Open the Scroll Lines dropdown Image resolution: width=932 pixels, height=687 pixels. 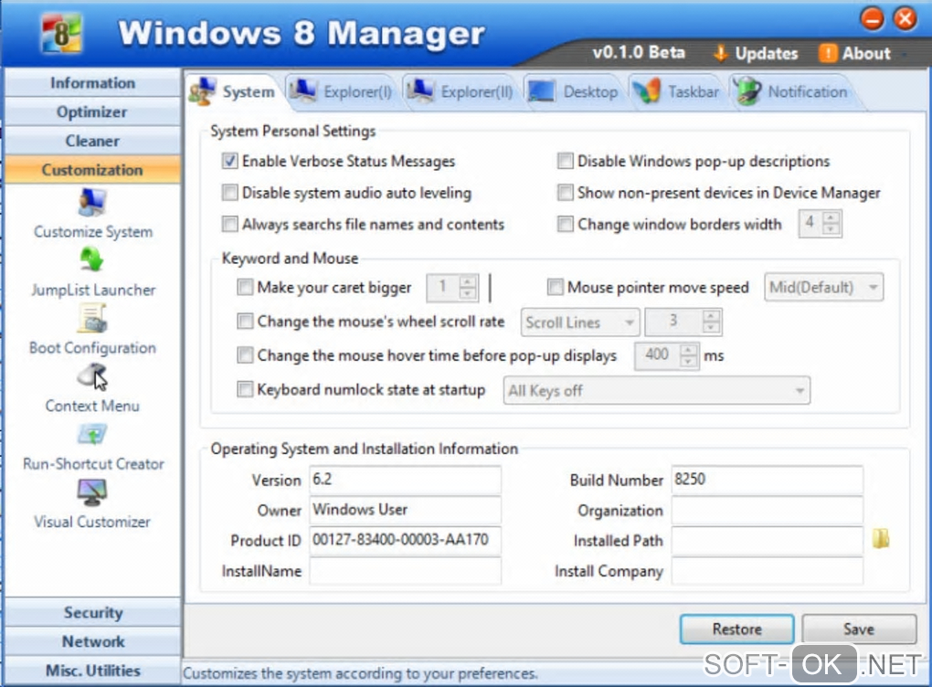pos(580,322)
